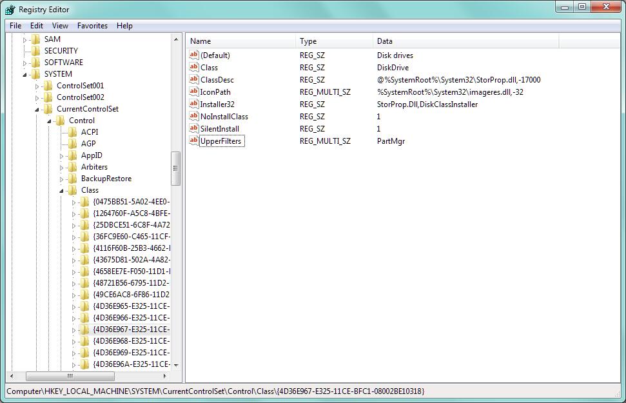Screen dimensions: 626x403
Task: Select the {4D36E968-E325-11CE- tree key
Action: point(132,340)
